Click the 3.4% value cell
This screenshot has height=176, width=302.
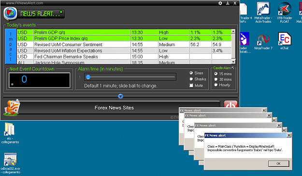click(x=221, y=50)
